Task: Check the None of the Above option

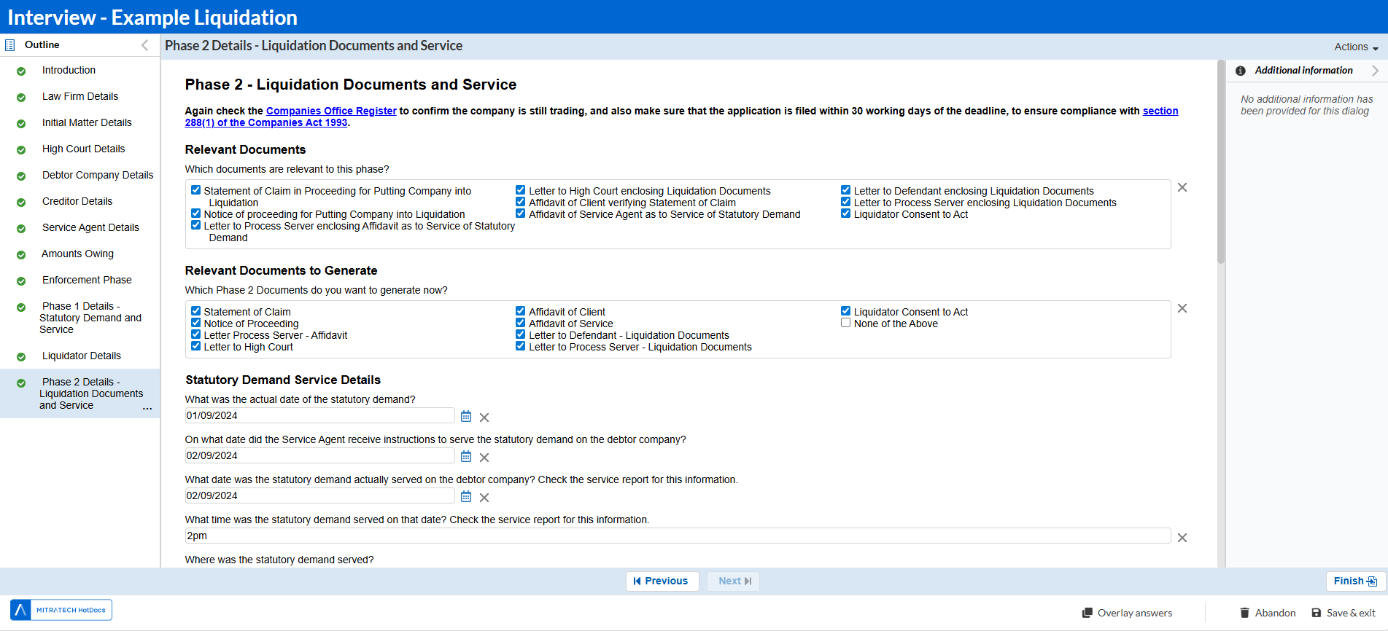Action: tap(845, 323)
